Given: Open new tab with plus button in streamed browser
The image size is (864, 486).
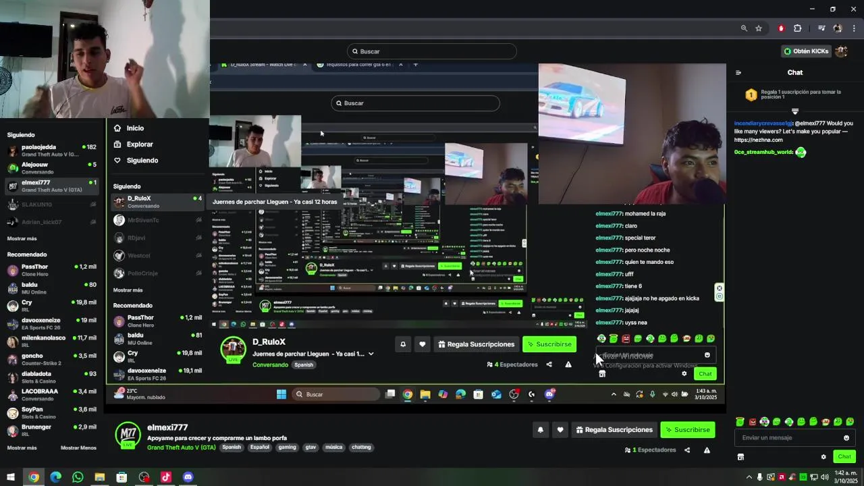Looking at the screenshot, I should point(415,65).
